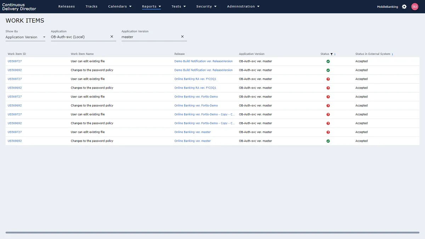Click green check status icon in last row

click(x=328, y=141)
